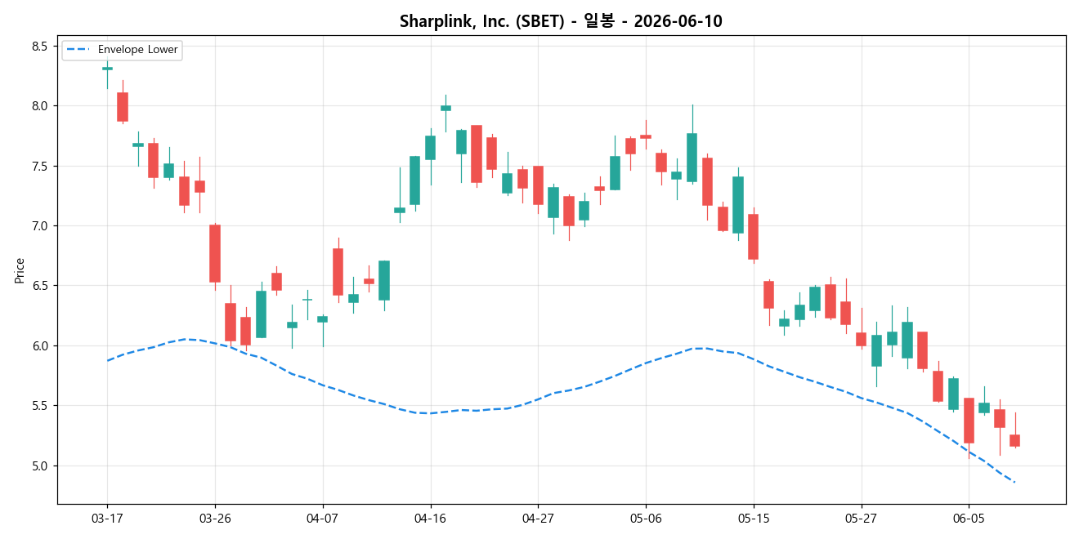This screenshot has width=1079, height=539.
Task: Click the 05-06 date tick label
Action: tap(646, 519)
